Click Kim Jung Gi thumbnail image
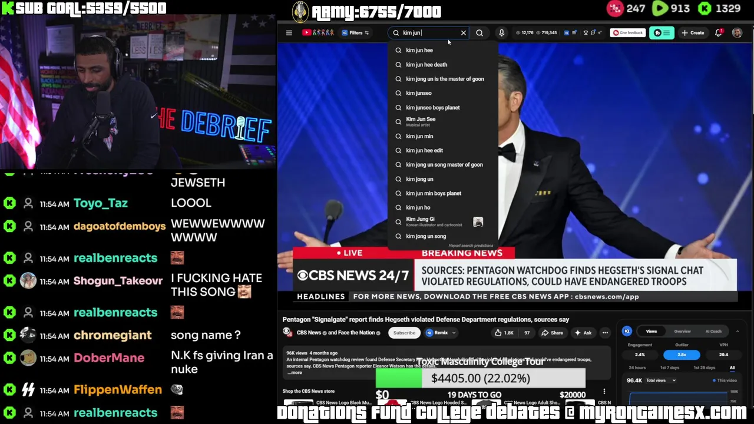 478,222
